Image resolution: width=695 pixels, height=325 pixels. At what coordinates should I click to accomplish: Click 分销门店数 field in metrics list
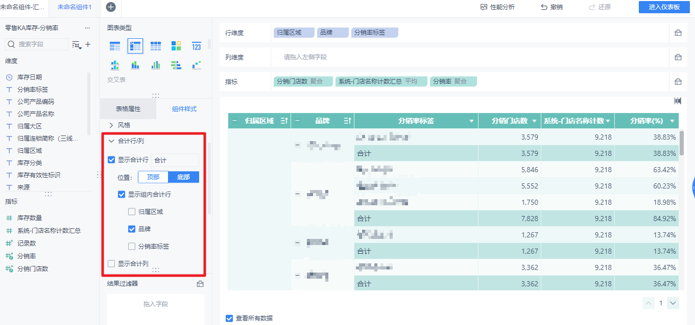[33, 269]
